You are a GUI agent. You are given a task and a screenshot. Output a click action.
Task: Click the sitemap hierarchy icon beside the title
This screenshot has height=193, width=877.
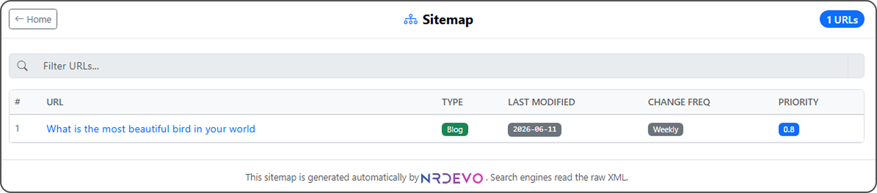point(411,19)
